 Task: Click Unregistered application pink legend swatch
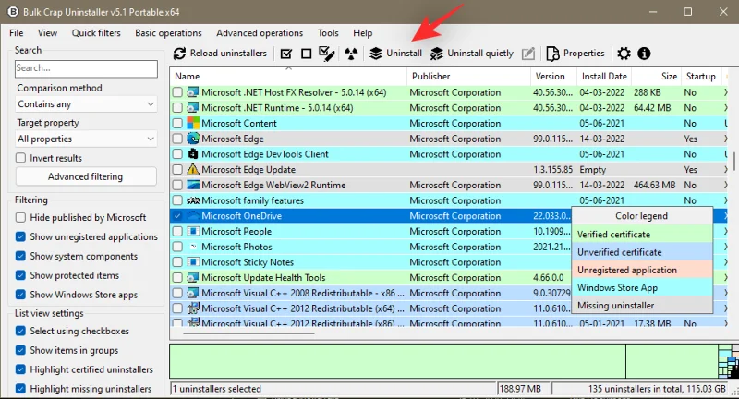pos(642,270)
